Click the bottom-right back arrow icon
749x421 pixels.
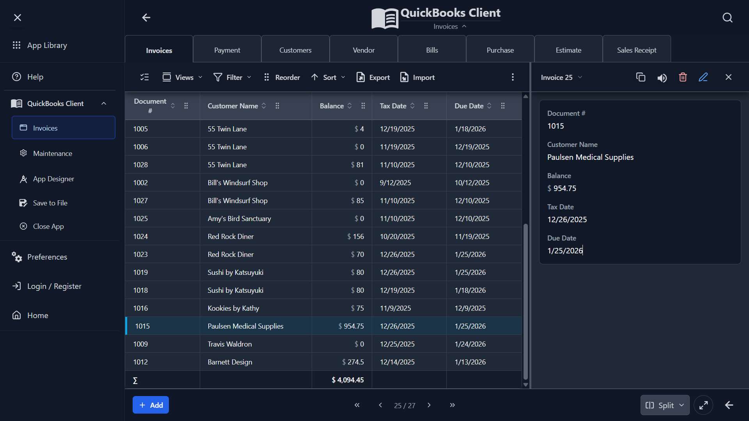729,405
